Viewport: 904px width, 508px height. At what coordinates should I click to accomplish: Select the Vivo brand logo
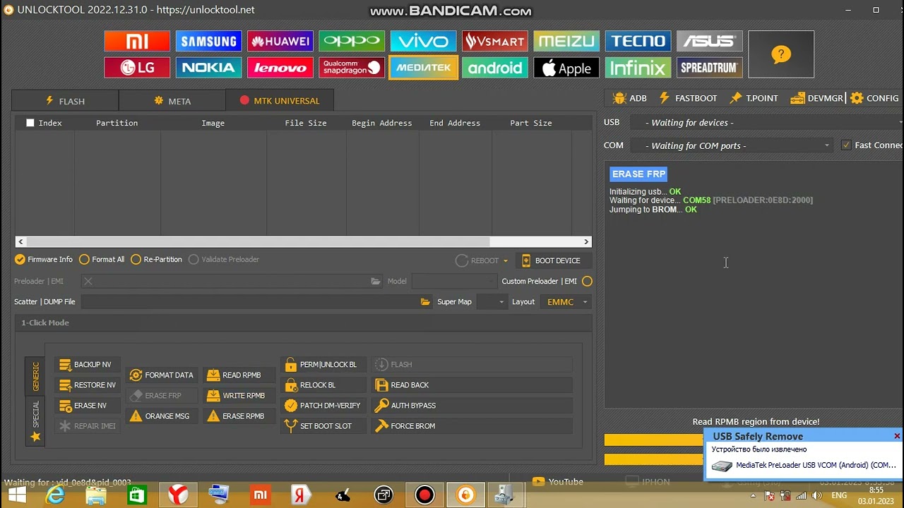(423, 41)
